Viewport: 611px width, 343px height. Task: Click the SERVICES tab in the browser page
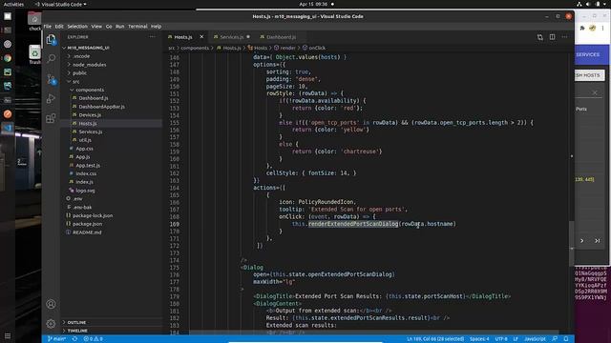click(x=588, y=54)
